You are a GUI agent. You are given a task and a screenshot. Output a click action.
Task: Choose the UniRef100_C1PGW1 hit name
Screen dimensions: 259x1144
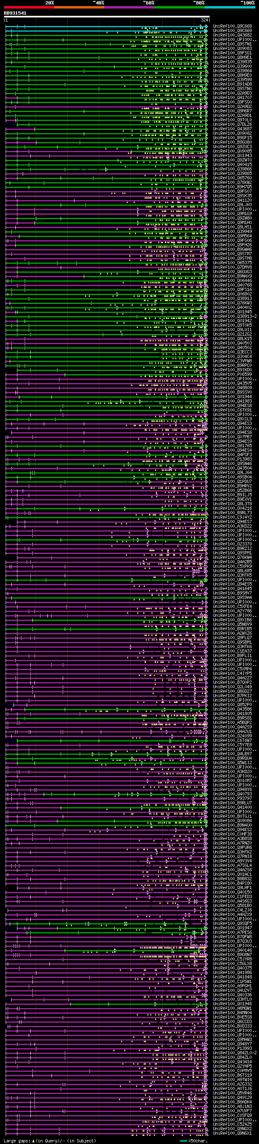click(x=232, y=981)
